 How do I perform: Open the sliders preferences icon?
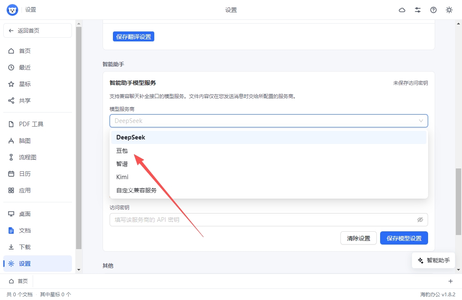point(417,10)
